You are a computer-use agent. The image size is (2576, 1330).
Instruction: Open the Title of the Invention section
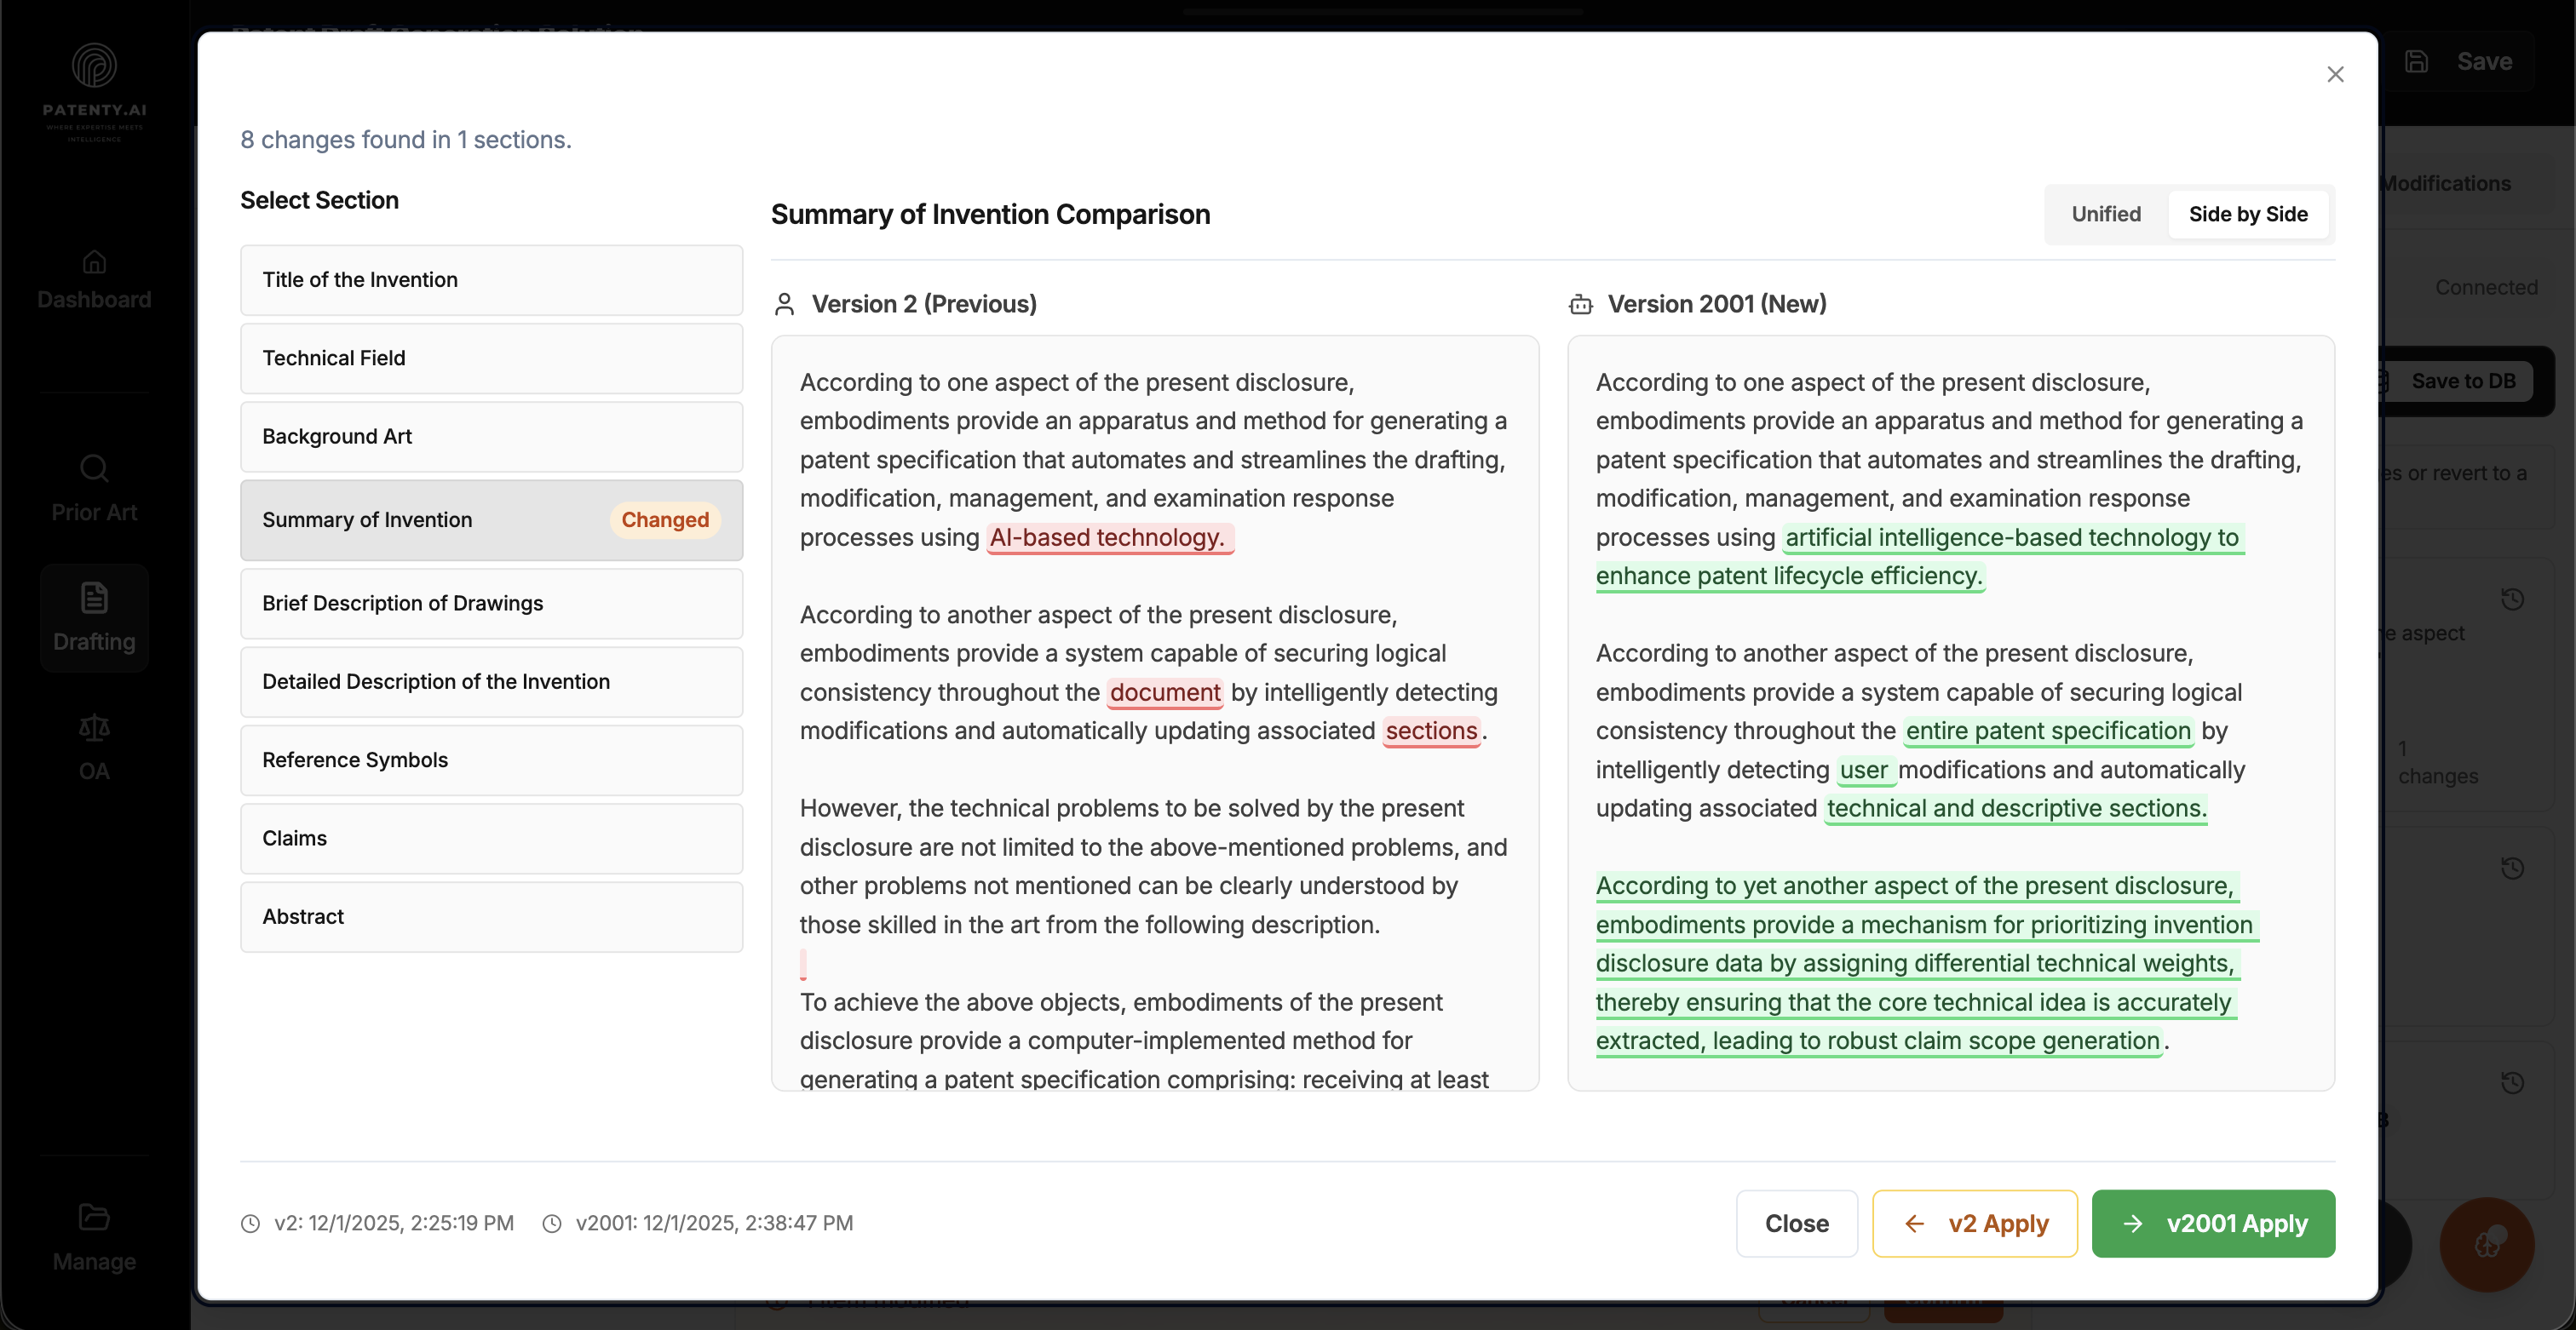[x=491, y=280]
